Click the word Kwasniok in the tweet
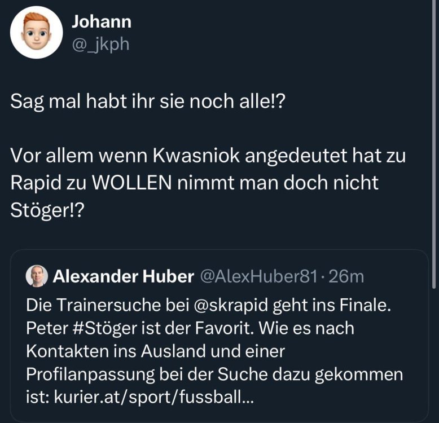Screen dimensions: 439x423 [188, 156]
